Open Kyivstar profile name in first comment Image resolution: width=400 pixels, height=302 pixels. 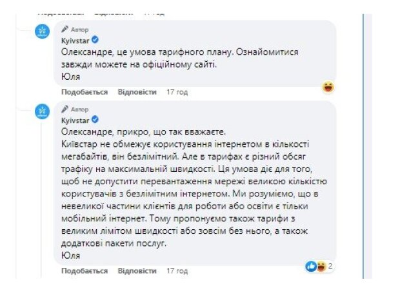coord(75,41)
